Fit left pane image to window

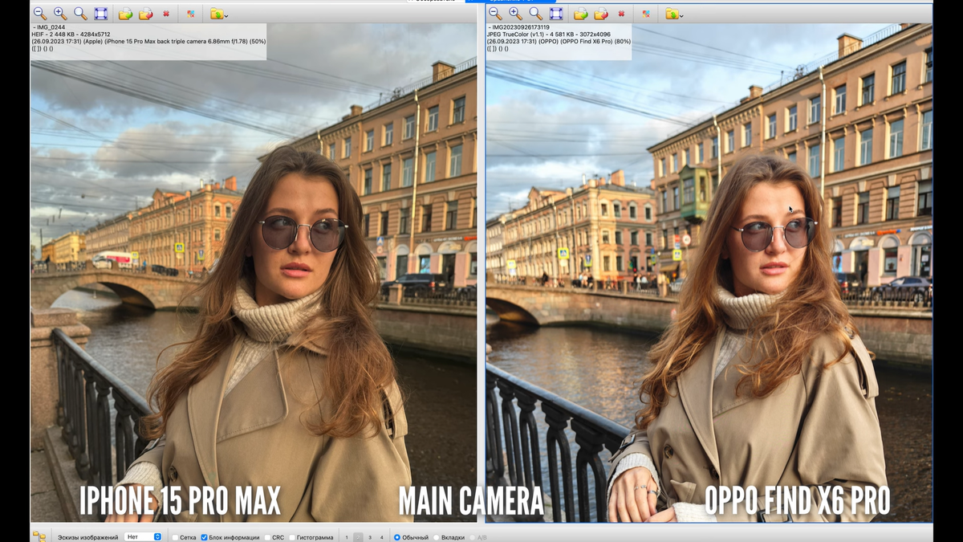click(100, 14)
